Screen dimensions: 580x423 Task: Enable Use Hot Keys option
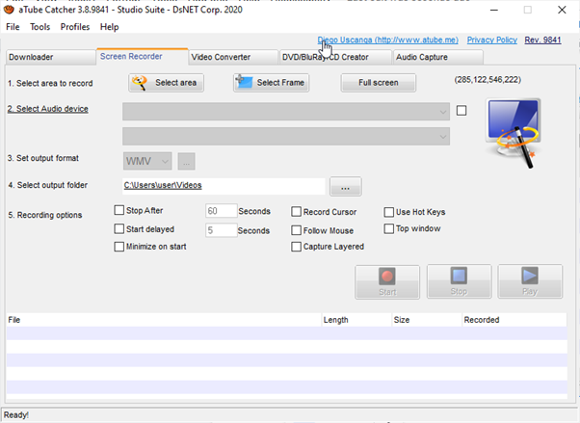pyautogui.click(x=389, y=212)
